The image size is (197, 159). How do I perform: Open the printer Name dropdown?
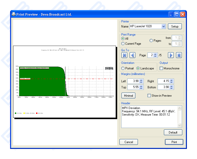tap(163, 26)
